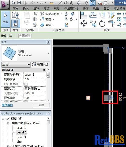Open the 结构 ribbon tab
The width and height of the screenshot is (126, 147).
pos(57,8)
